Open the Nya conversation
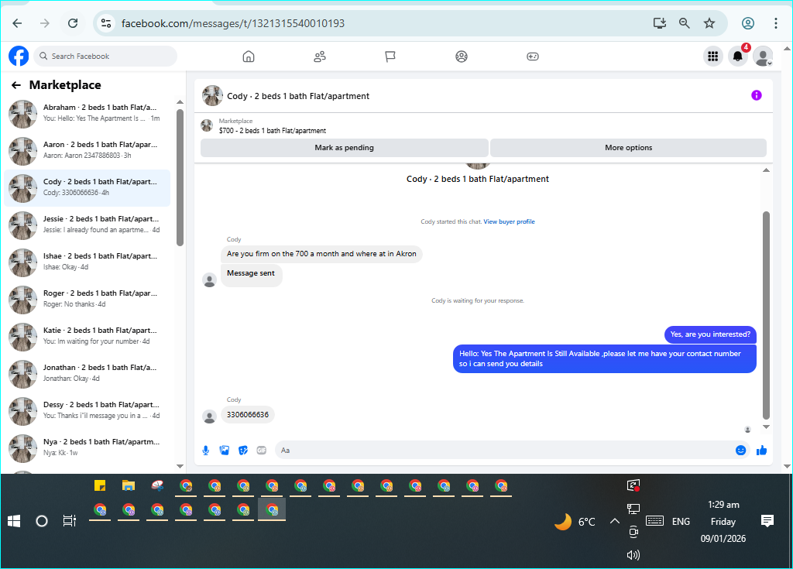Viewport: 793px width, 569px height. tap(87, 448)
